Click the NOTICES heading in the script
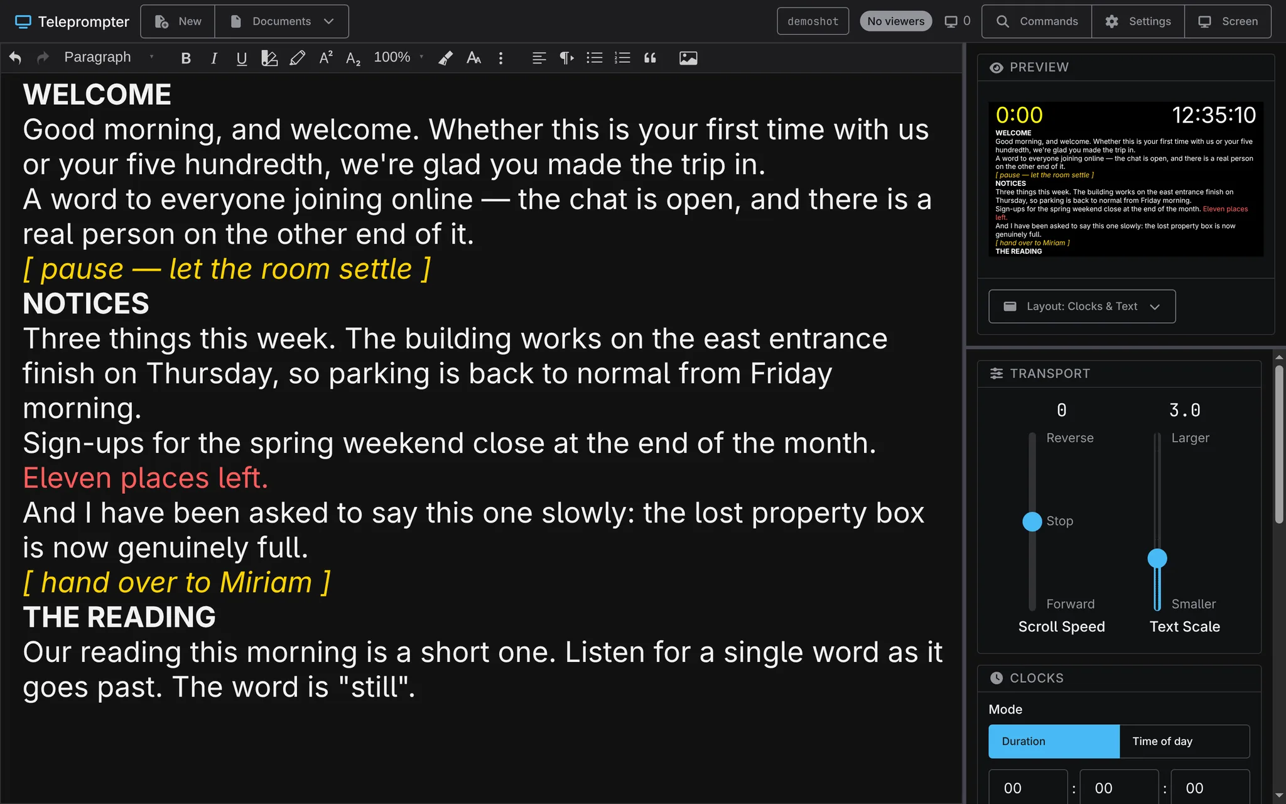This screenshot has width=1286, height=804. coord(86,304)
